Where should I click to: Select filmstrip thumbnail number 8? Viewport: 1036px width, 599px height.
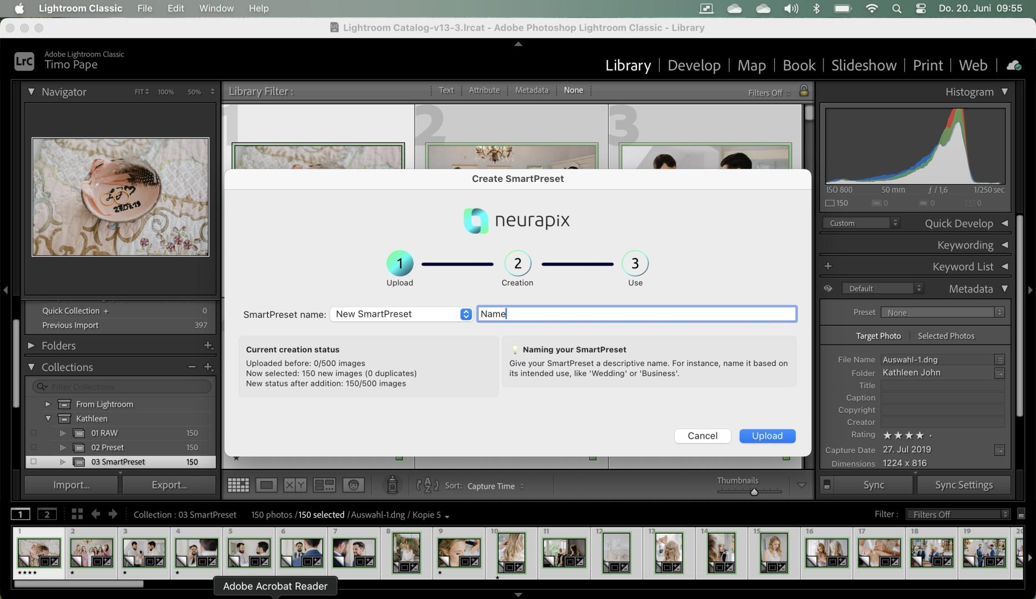pyautogui.click(x=406, y=553)
